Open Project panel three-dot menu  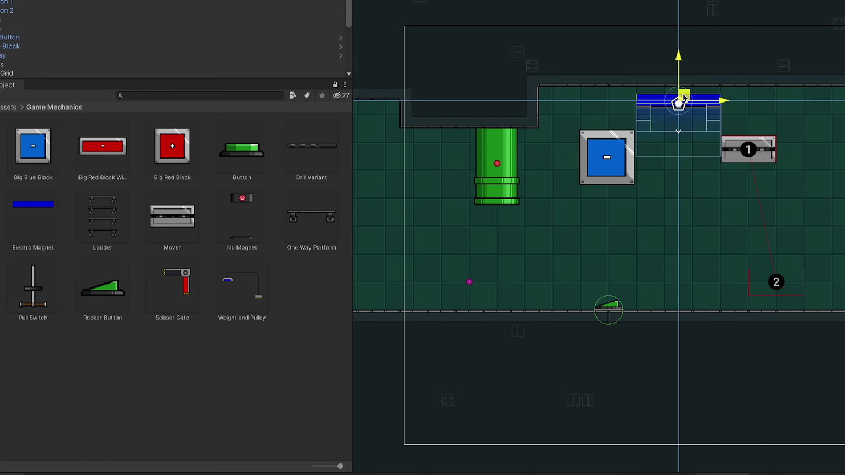click(x=345, y=84)
